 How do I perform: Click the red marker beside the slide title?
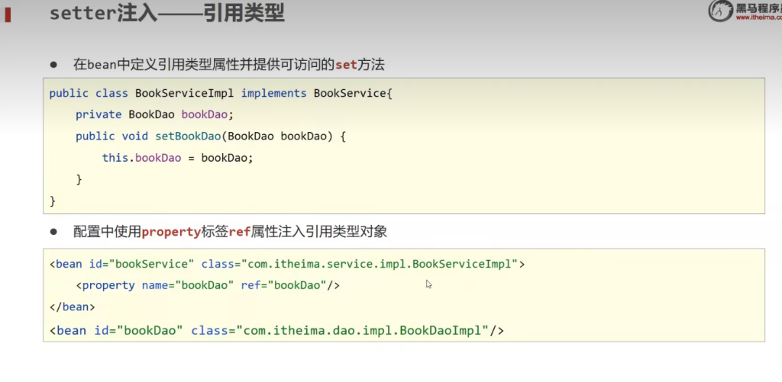coord(8,14)
